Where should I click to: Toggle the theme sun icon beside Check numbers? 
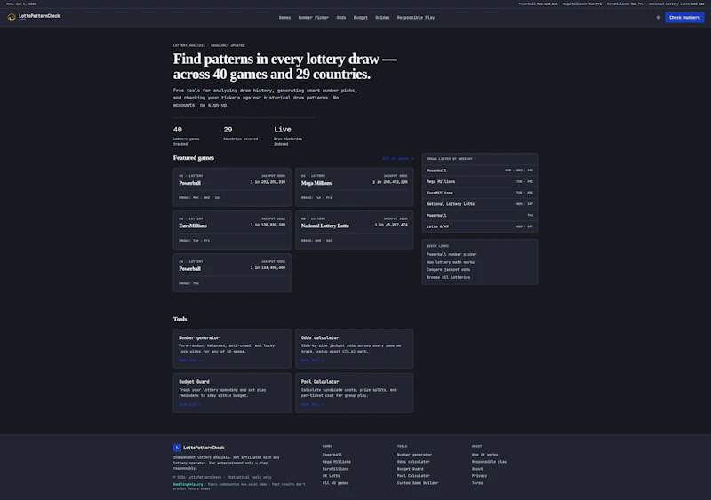tap(659, 17)
